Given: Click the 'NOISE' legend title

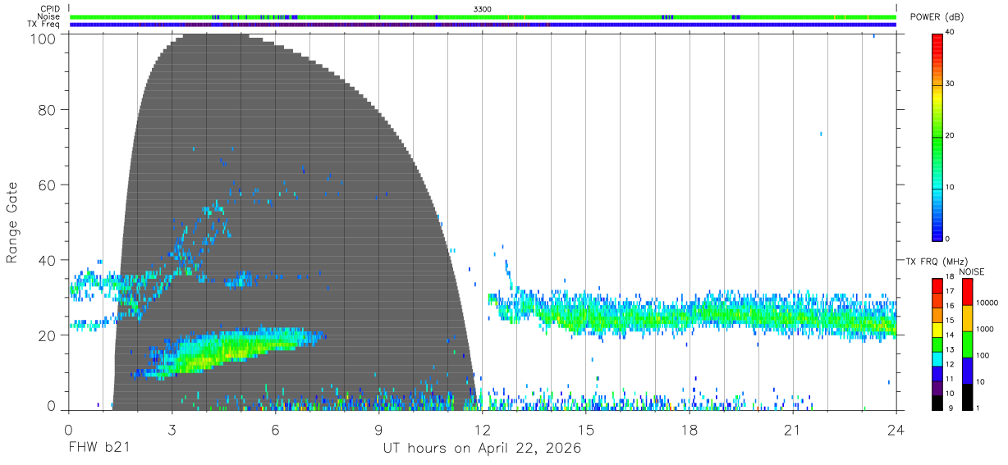Looking at the screenshot, I should 971,271.
